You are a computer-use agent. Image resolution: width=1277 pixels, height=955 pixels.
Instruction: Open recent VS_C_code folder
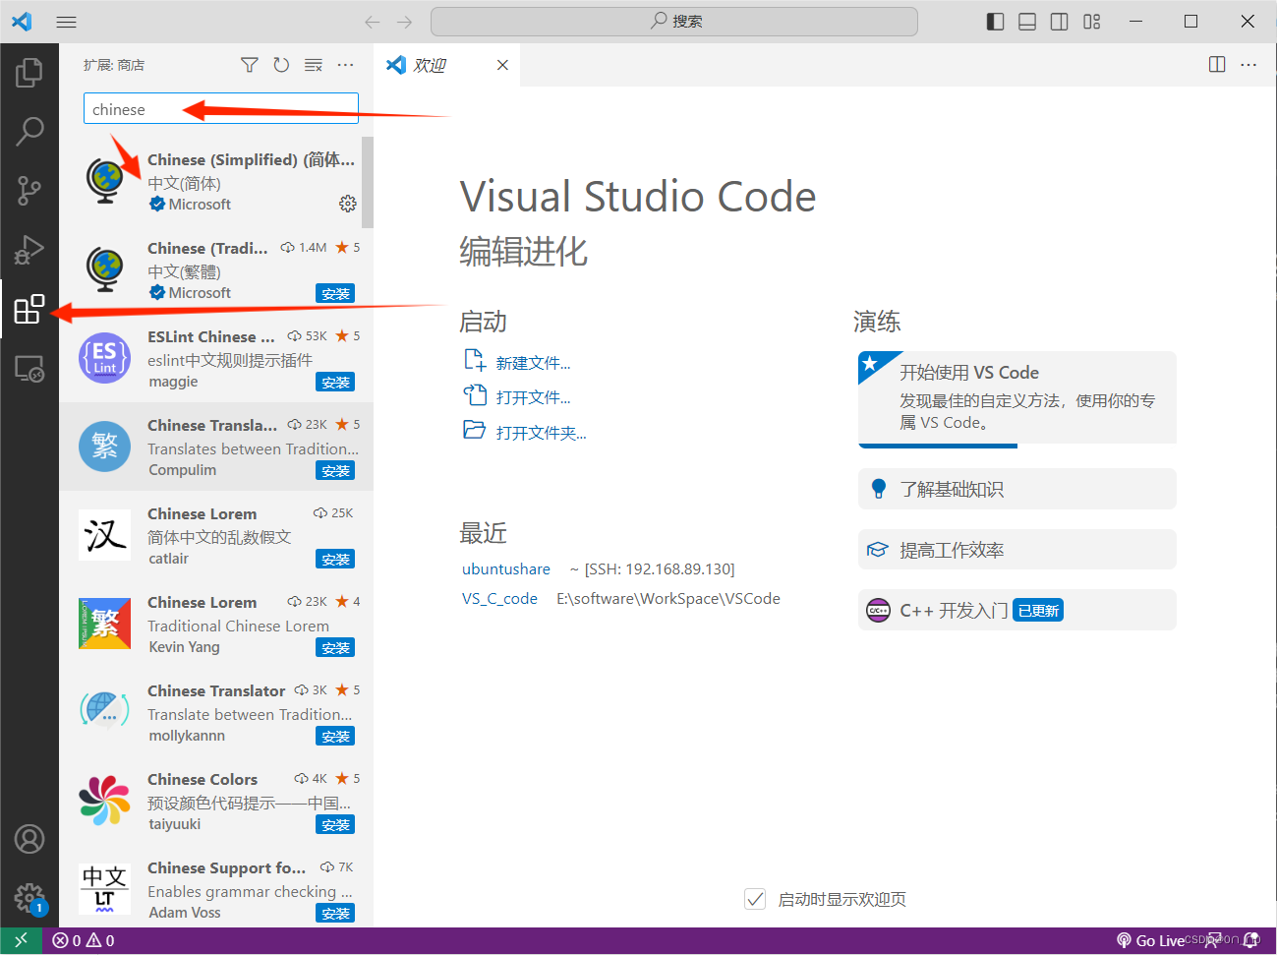click(x=499, y=598)
